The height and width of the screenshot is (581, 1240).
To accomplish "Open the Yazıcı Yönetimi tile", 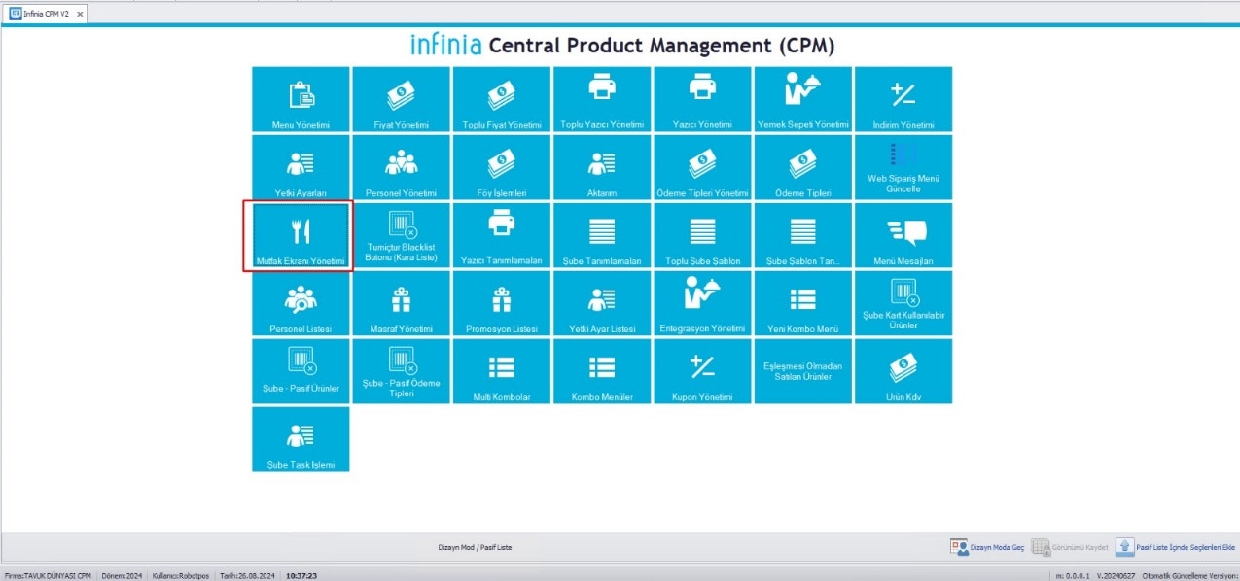I will click(702, 99).
